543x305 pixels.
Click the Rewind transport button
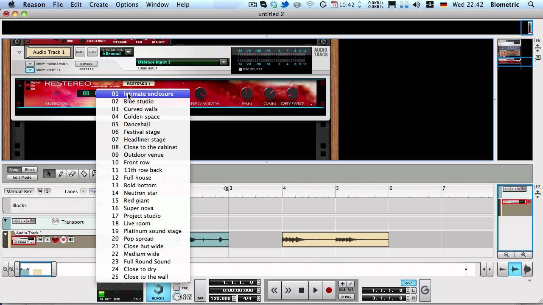coord(274,290)
